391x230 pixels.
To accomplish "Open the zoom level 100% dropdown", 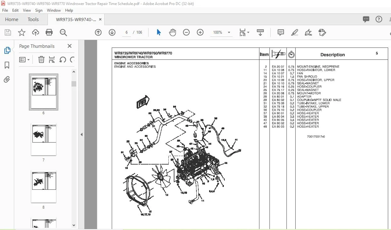I will tap(222, 32).
